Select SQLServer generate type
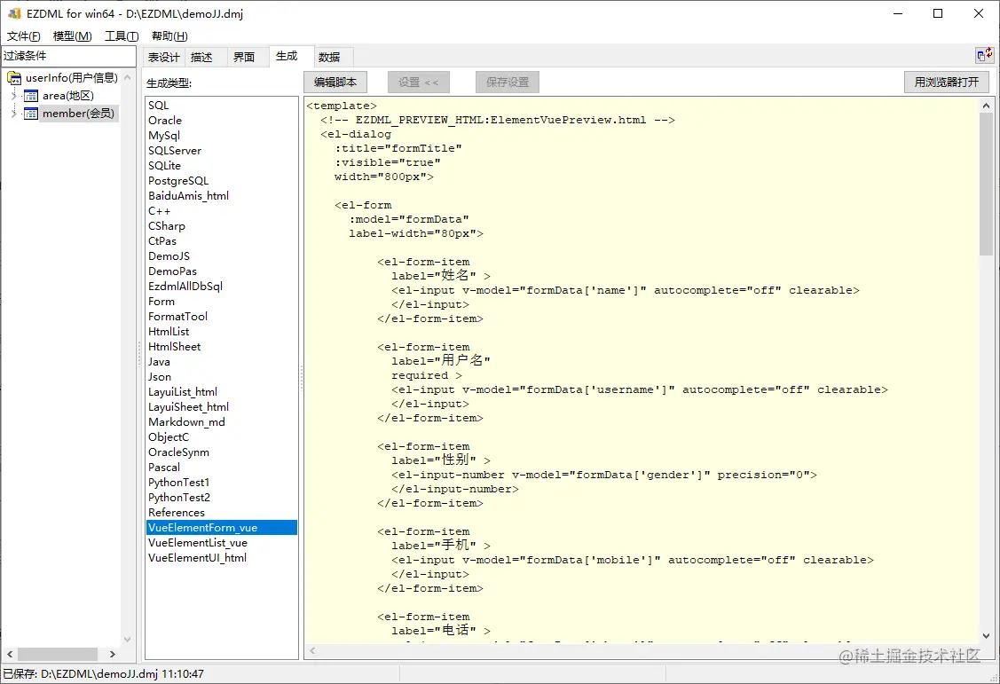1000x684 pixels. pyautogui.click(x=221, y=151)
